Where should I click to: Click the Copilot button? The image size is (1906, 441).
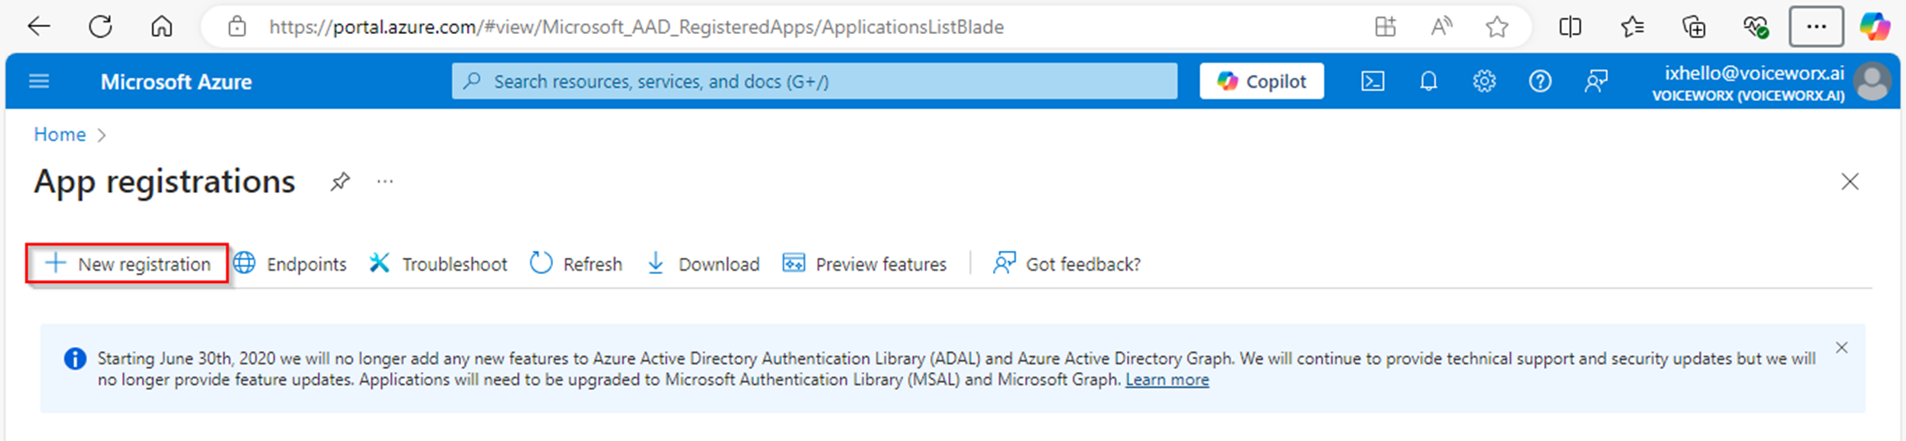click(1261, 81)
